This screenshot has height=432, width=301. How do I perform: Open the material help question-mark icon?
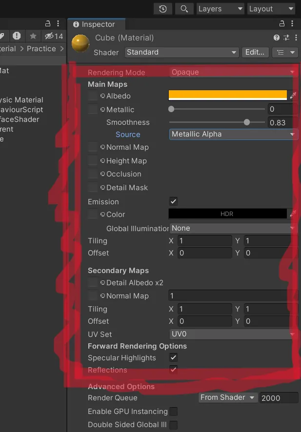[277, 38]
